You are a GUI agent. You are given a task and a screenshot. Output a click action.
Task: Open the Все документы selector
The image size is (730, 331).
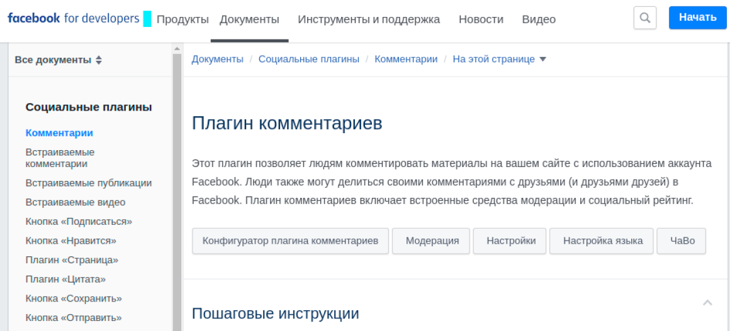[58, 60]
